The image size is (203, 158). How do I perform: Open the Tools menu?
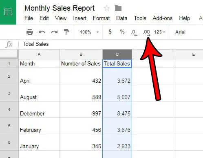pos(140,18)
